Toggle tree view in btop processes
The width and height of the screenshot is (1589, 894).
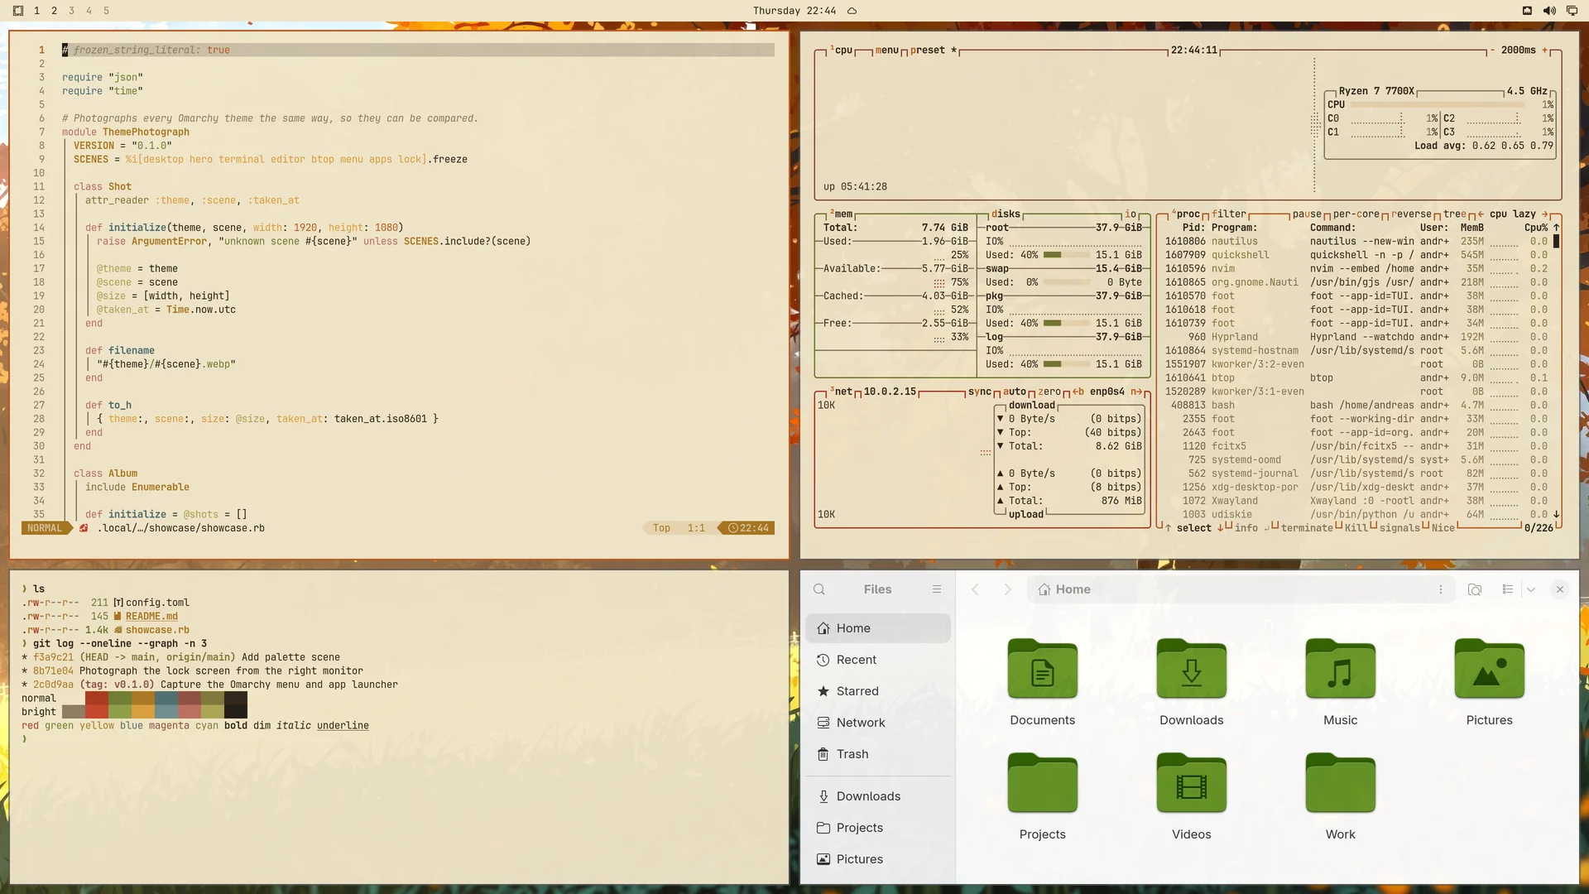click(x=1455, y=214)
